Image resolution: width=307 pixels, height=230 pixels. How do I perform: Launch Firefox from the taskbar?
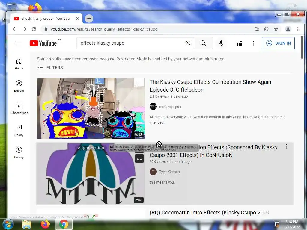(45, 224)
